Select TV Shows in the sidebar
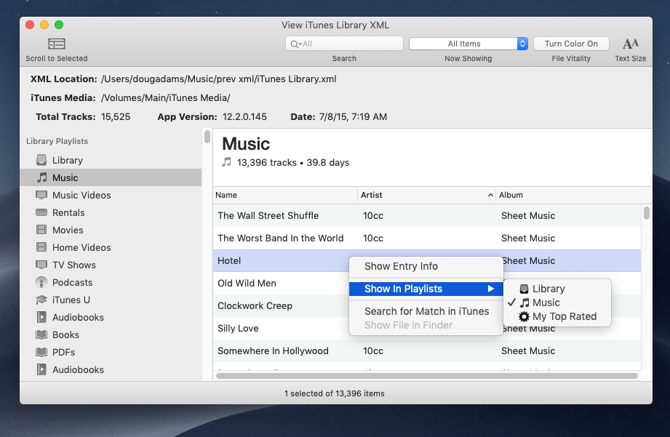 coord(111,265)
